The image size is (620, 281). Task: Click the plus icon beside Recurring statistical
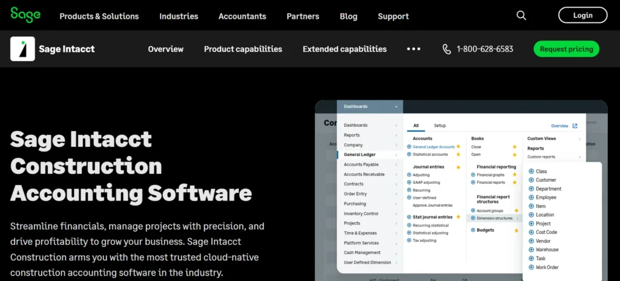pyautogui.click(x=409, y=225)
